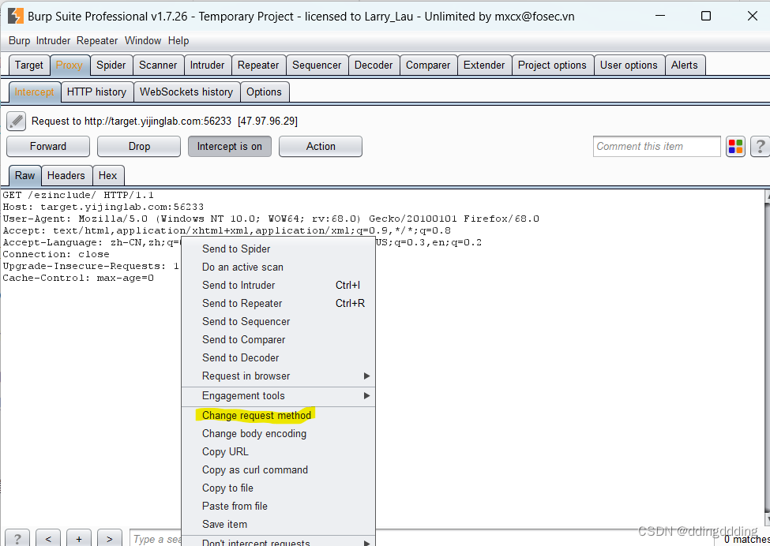Select 'Change body encoding' menu item
Image resolution: width=770 pixels, height=546 pixels.
(x=279, y=434)
